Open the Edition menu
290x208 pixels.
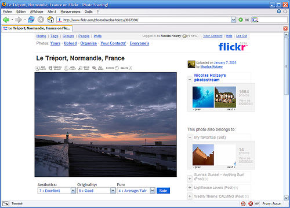click(21, 12)
